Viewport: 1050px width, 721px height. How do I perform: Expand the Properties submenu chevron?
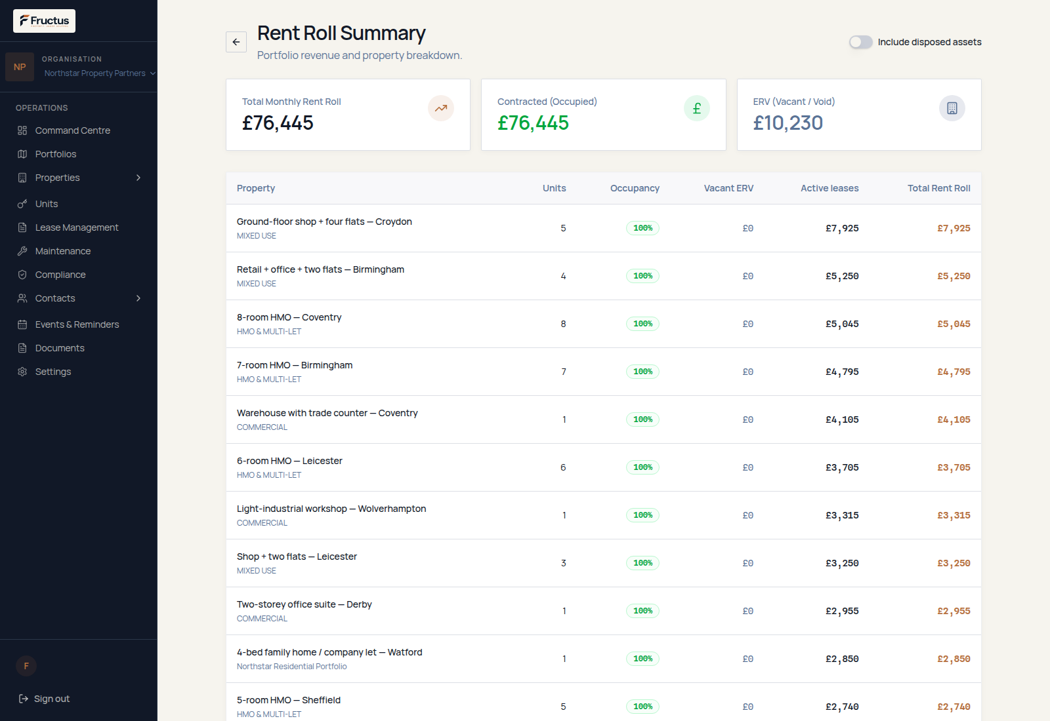pyautogui.click(x=138, y=178)
